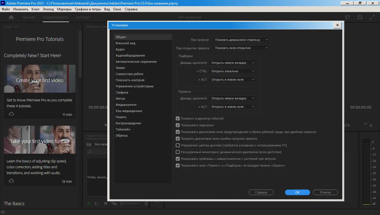The height and width of the screenshot is (215, 380).
Task: Click cloud icon under the 13 min tutorial
Action: [11, 181]
